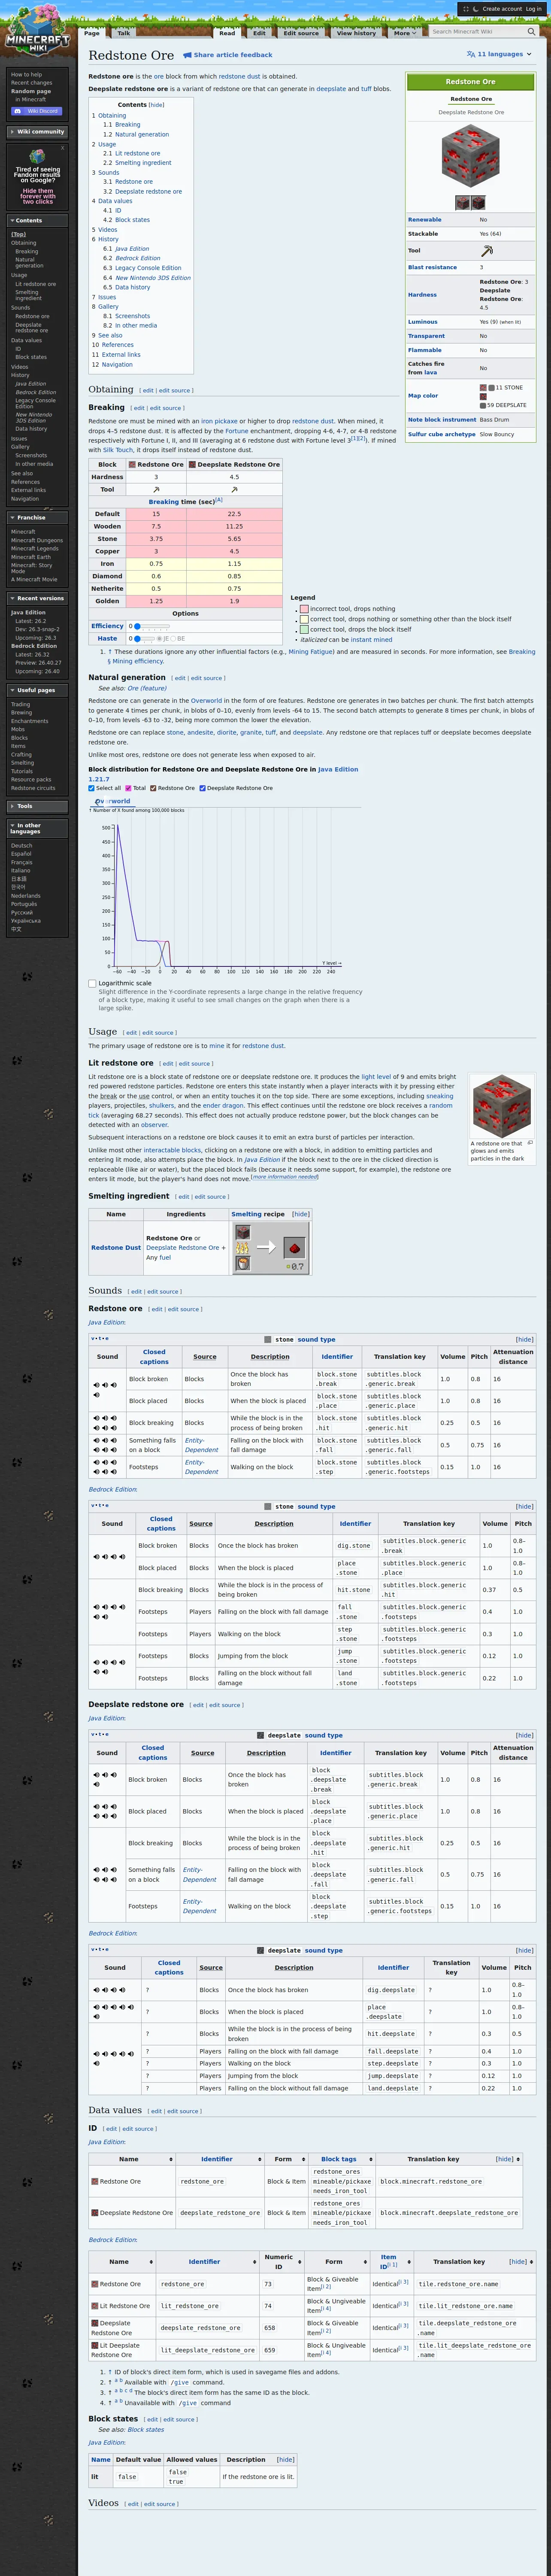Click the redstone dust output in smelting recipe

coord(294,1247)
